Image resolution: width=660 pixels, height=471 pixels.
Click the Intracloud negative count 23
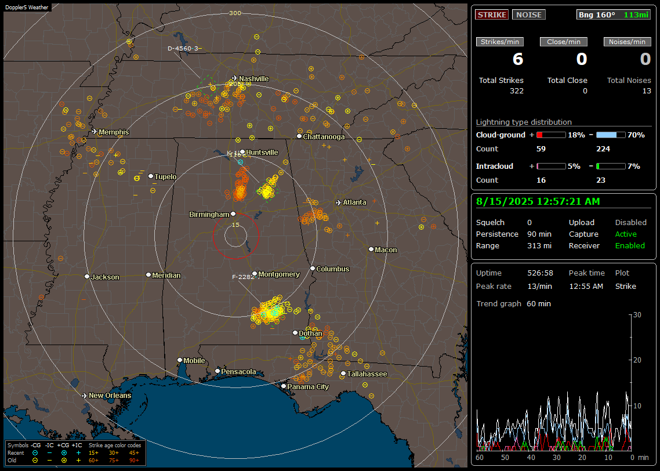pyautogui.click(x=601, y=180)
